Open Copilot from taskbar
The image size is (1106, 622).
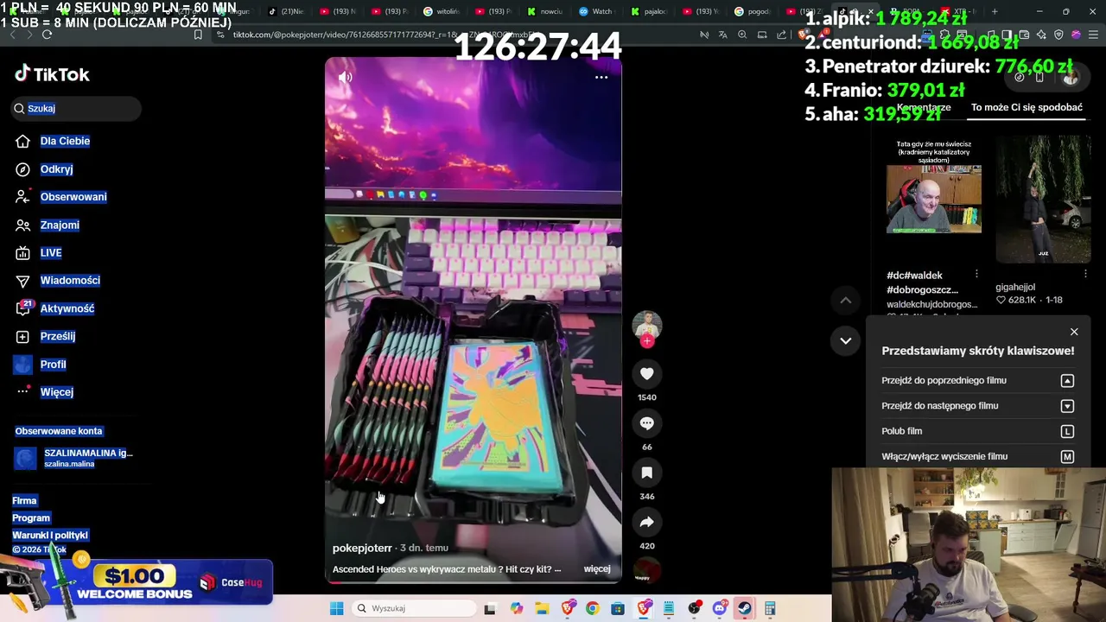pyautogui.click(x=516, y=608)
